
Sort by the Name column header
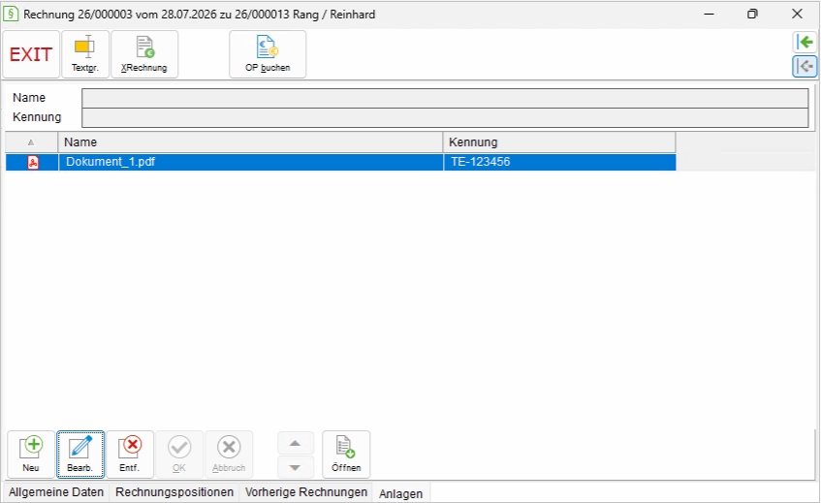click(250, 142)
